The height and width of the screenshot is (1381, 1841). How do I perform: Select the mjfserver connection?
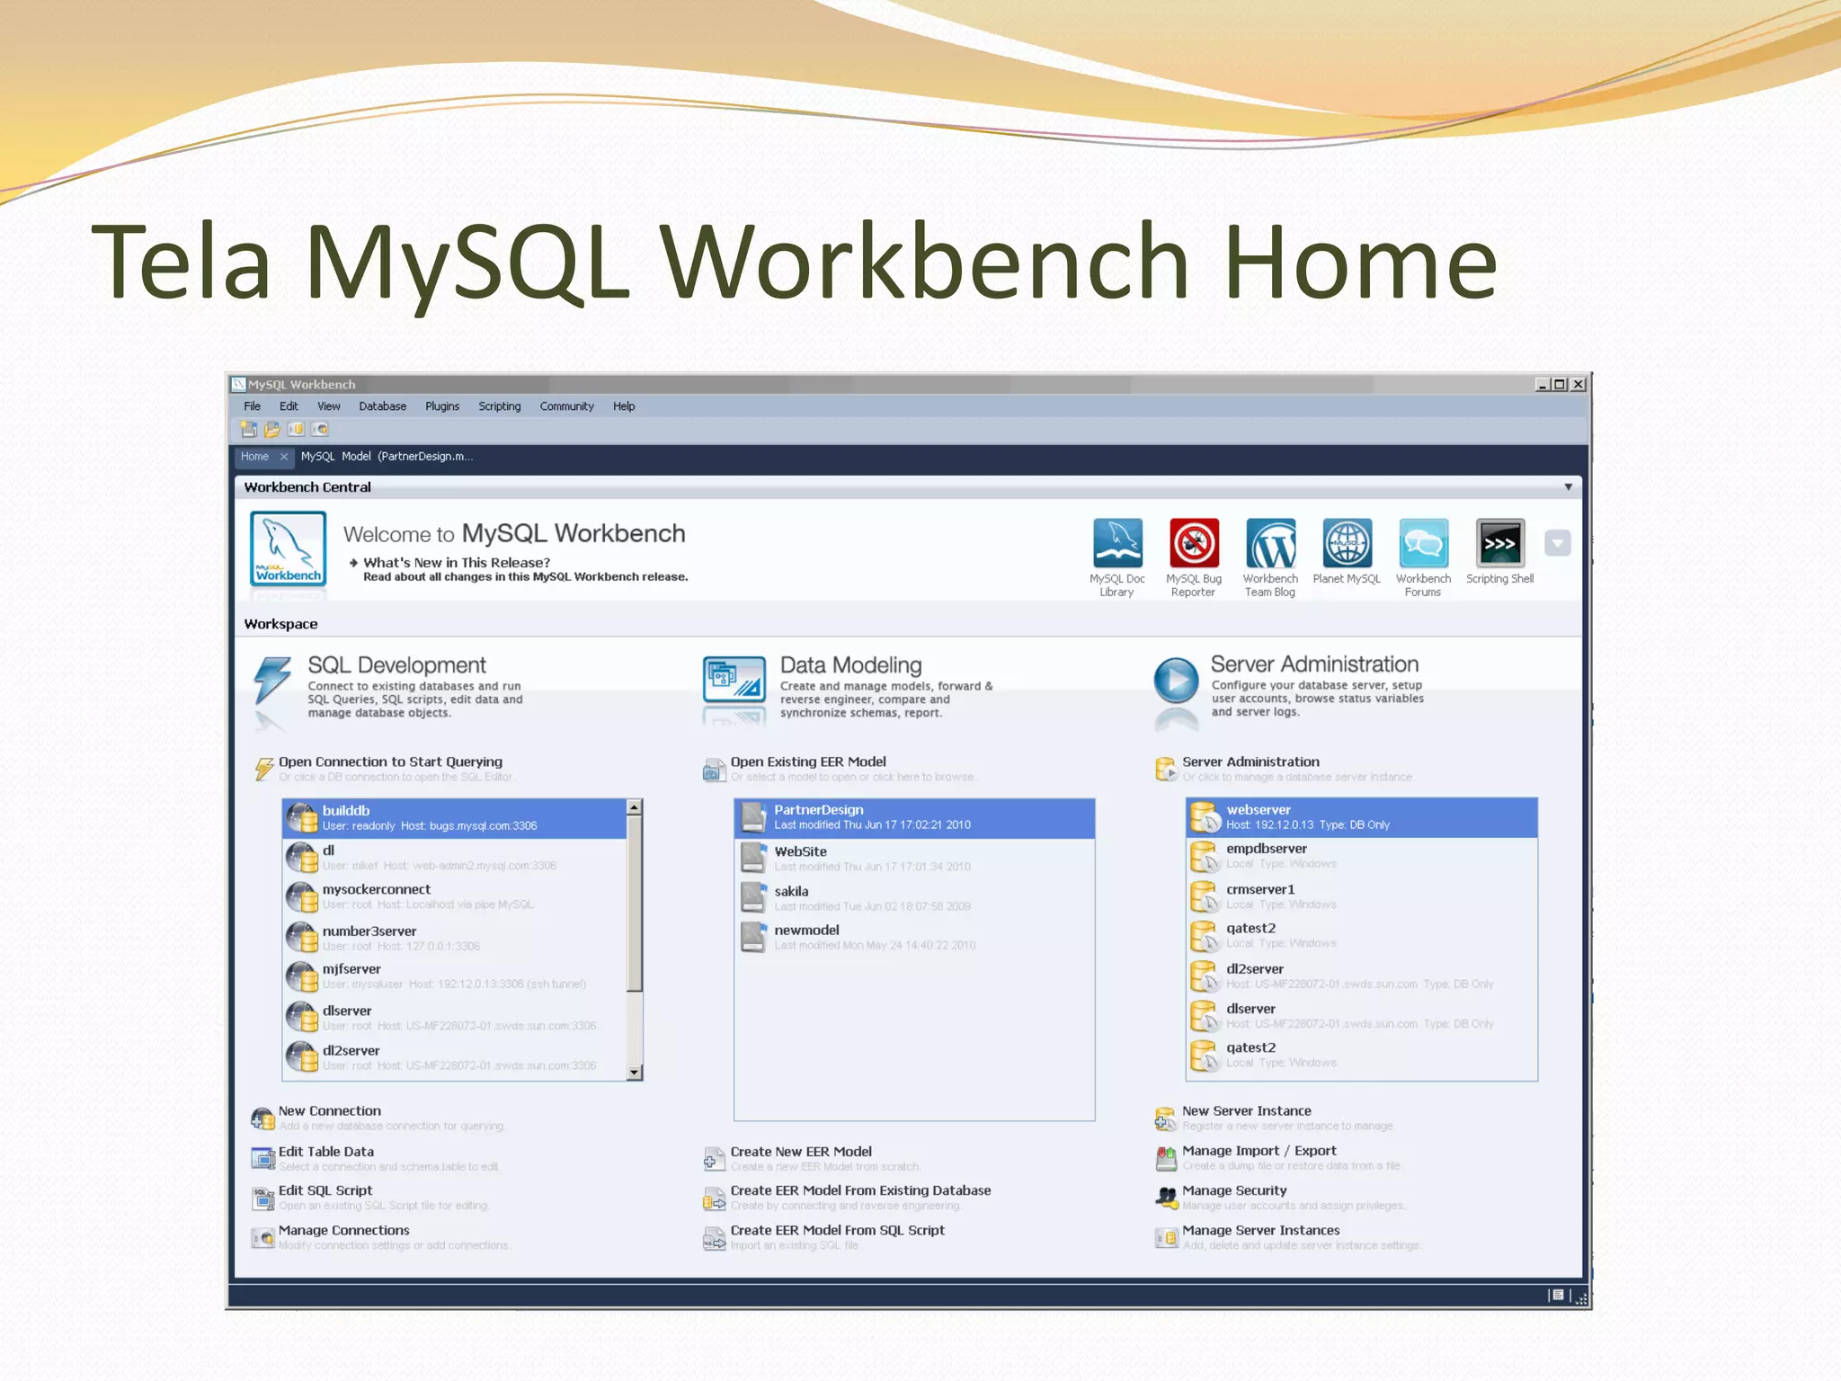click(454, 976)
